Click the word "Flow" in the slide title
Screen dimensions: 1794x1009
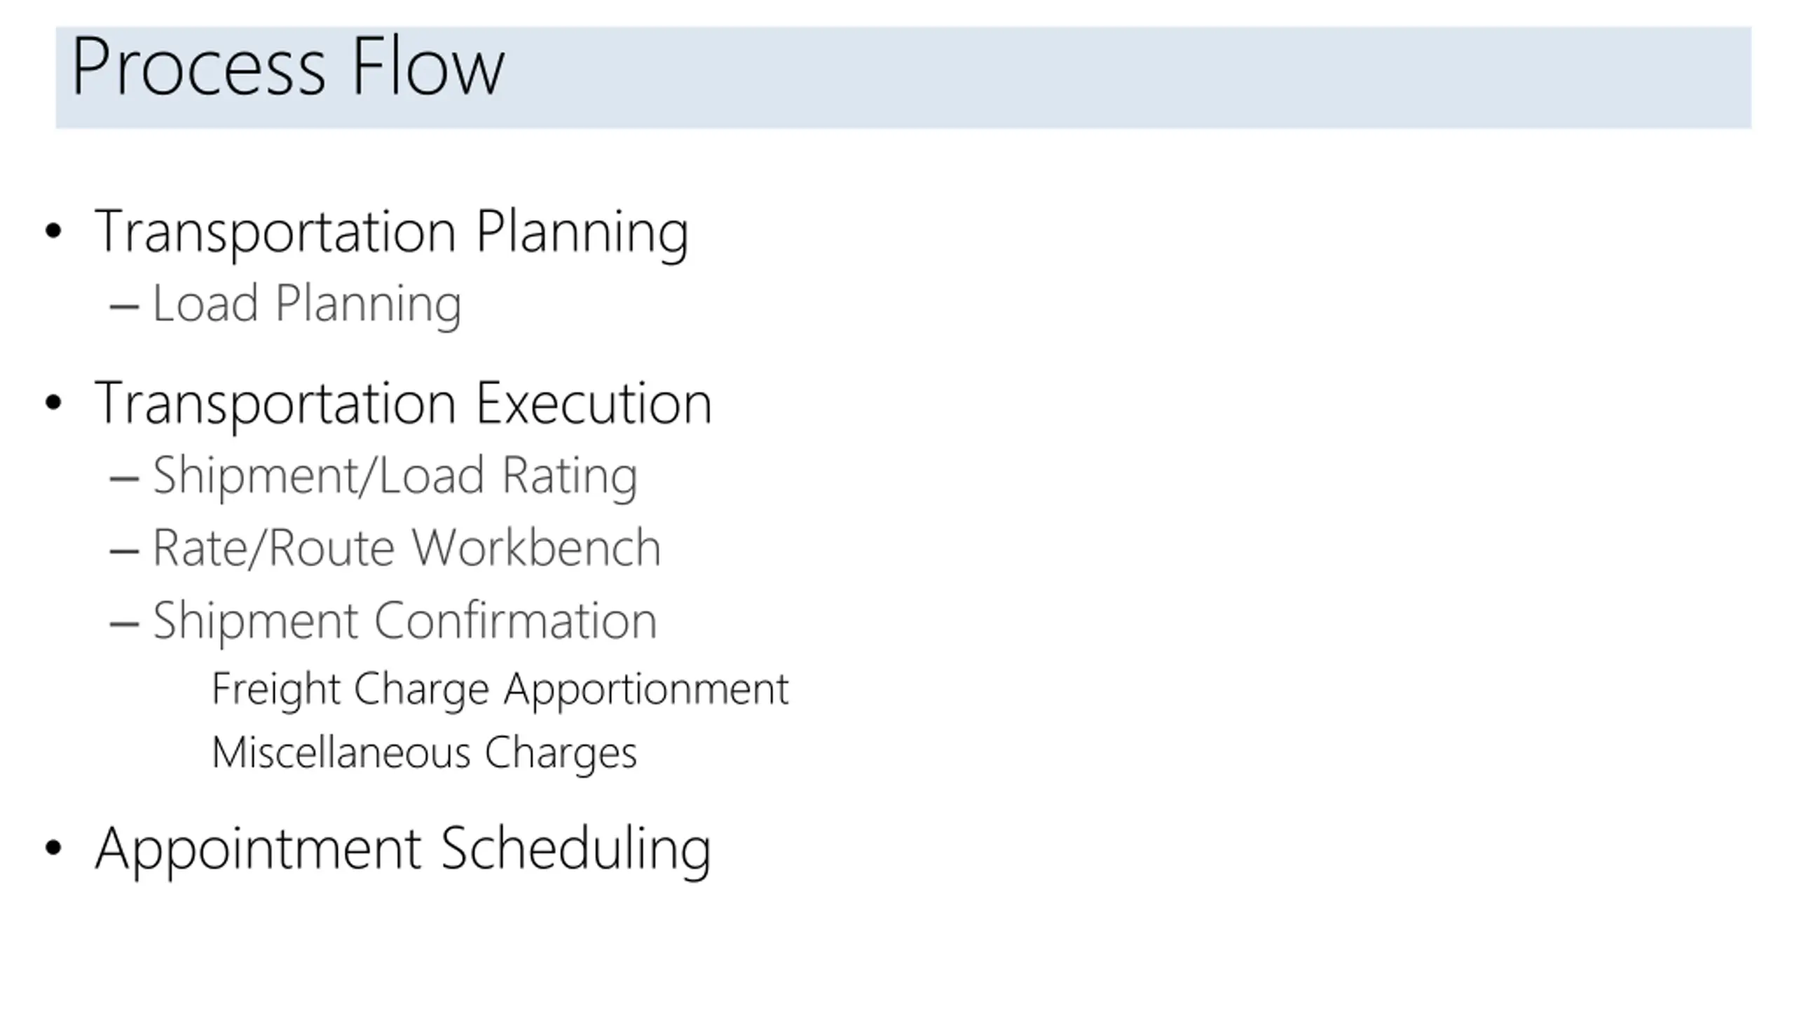[x=427, y=67]
